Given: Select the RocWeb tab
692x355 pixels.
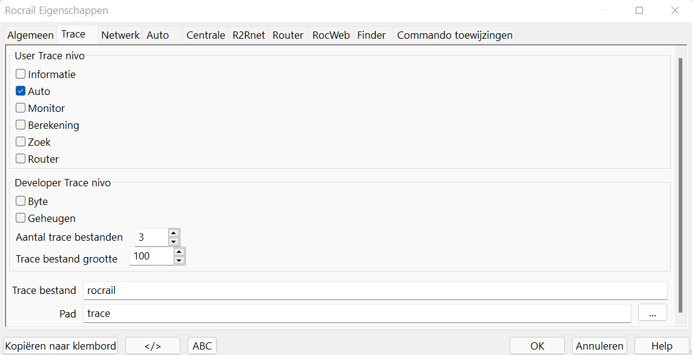Looking at the screenshot, I should click(331, 35).
